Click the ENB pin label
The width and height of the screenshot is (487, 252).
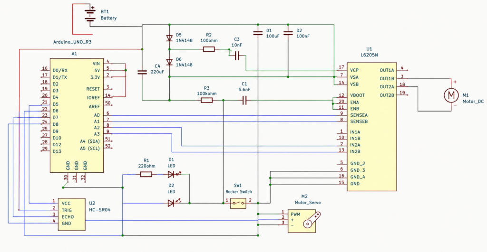[354, 109]
